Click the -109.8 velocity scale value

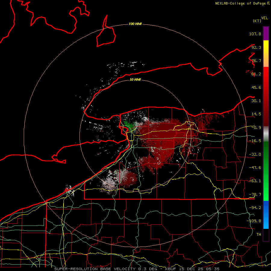pos(254,221)
